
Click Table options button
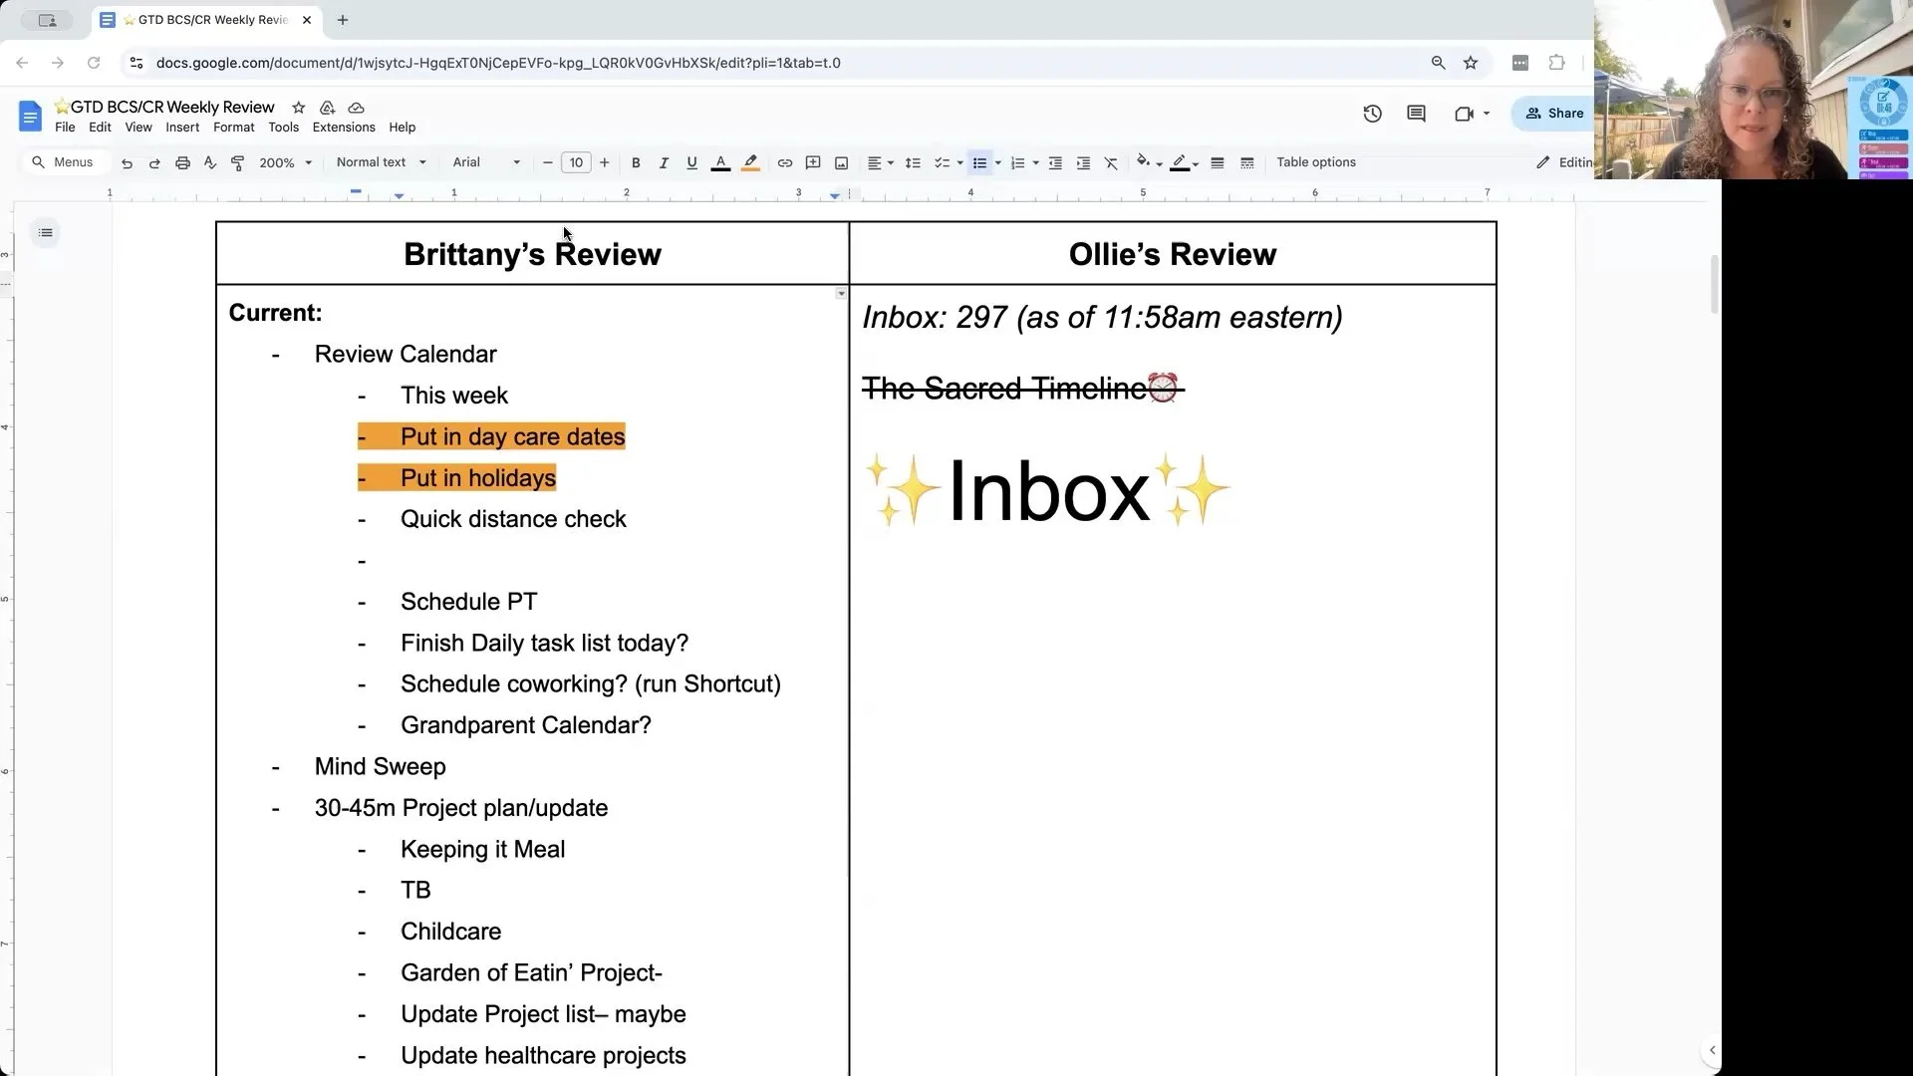pos(1315,162)
